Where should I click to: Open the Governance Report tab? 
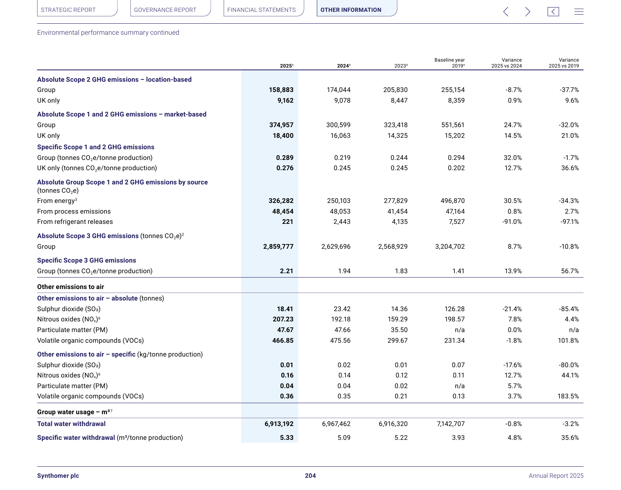(x=170, y=8)
